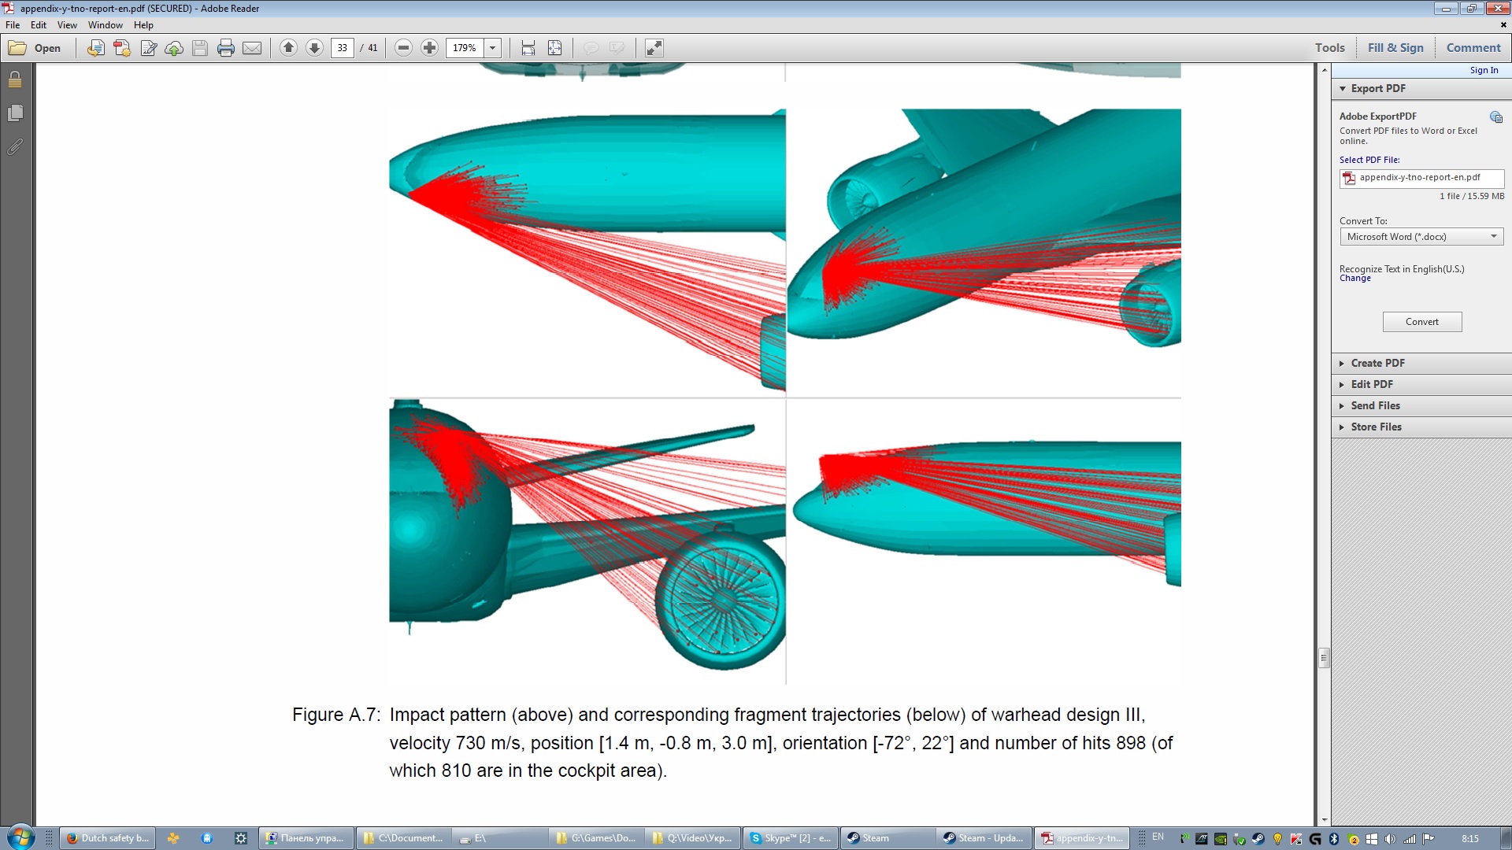Switch to read mode fullscreen icon
Image resolution: width=1512 pixels, height=850 pixels.
[x=654, y=48]
